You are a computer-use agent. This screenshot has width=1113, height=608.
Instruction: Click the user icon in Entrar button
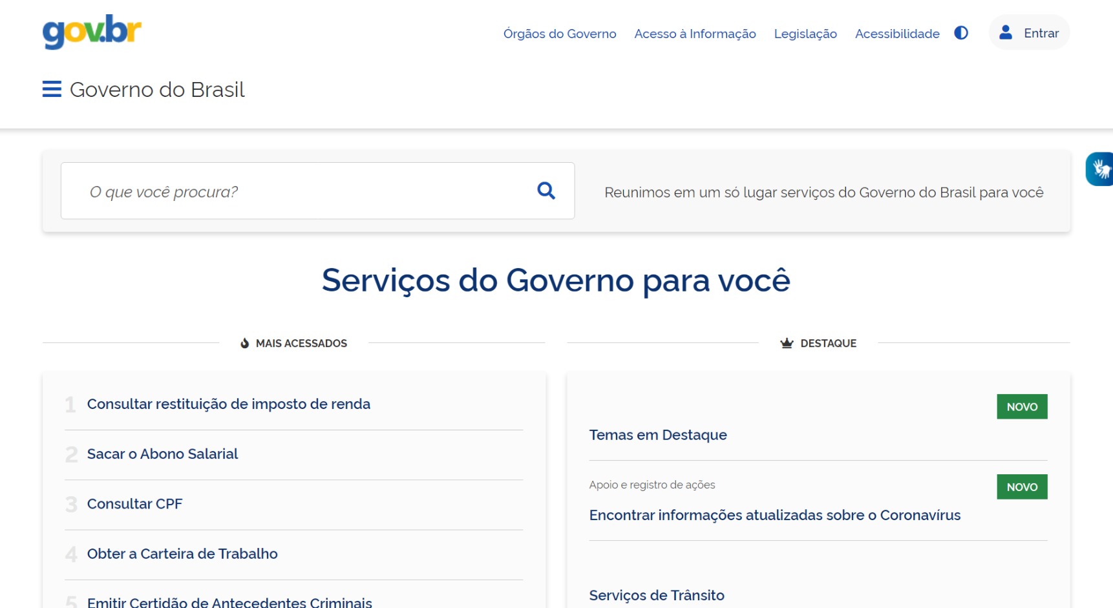click(1006, 32)
